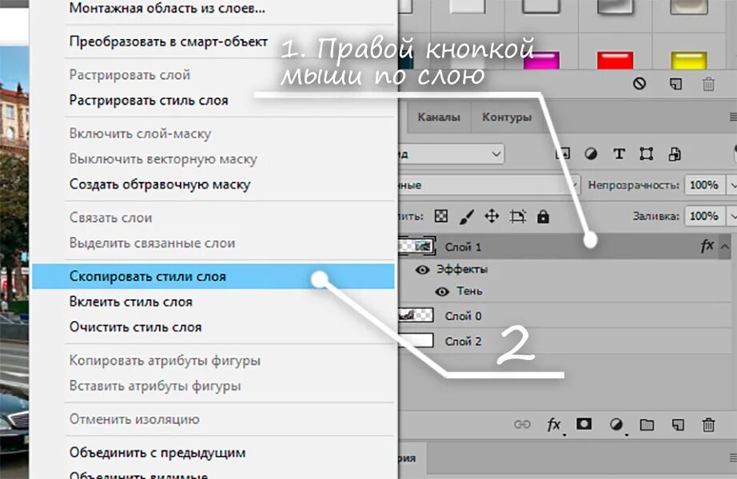Image resolution: width=737 pixels, height=479 pixels.
Task: Open Заливка value dropdown arrow
Action: click(732, 216)
